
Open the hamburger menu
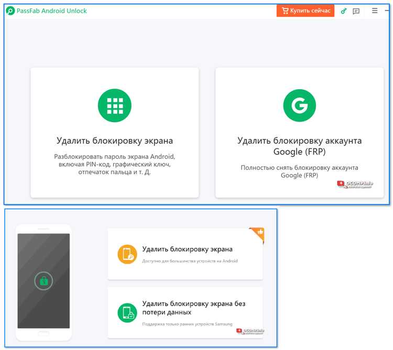coord(375,10)
